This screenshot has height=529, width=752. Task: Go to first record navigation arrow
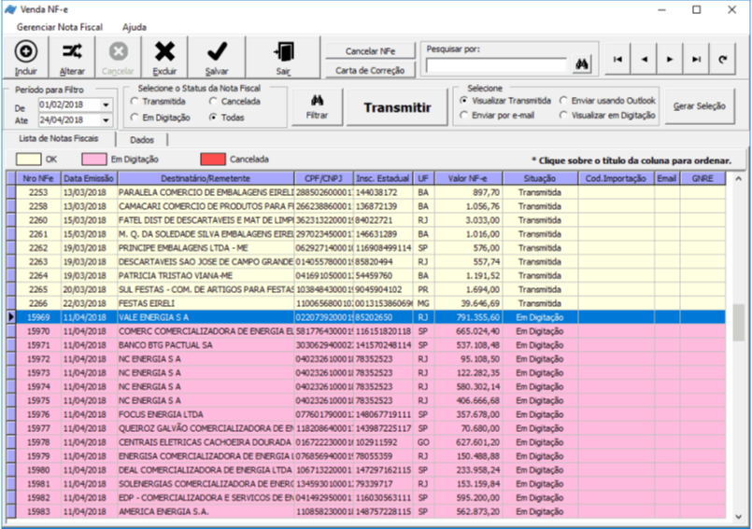(617, 59)
